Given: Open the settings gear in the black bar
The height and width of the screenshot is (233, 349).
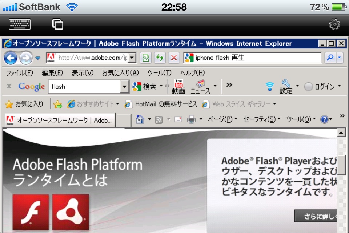Looking at the screenshot, I should click(x=334, y=24).
